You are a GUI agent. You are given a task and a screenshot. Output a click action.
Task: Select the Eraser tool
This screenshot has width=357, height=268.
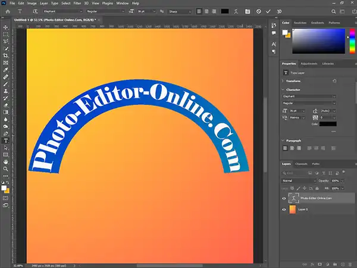pyautogui.click(x=6, y=105)
